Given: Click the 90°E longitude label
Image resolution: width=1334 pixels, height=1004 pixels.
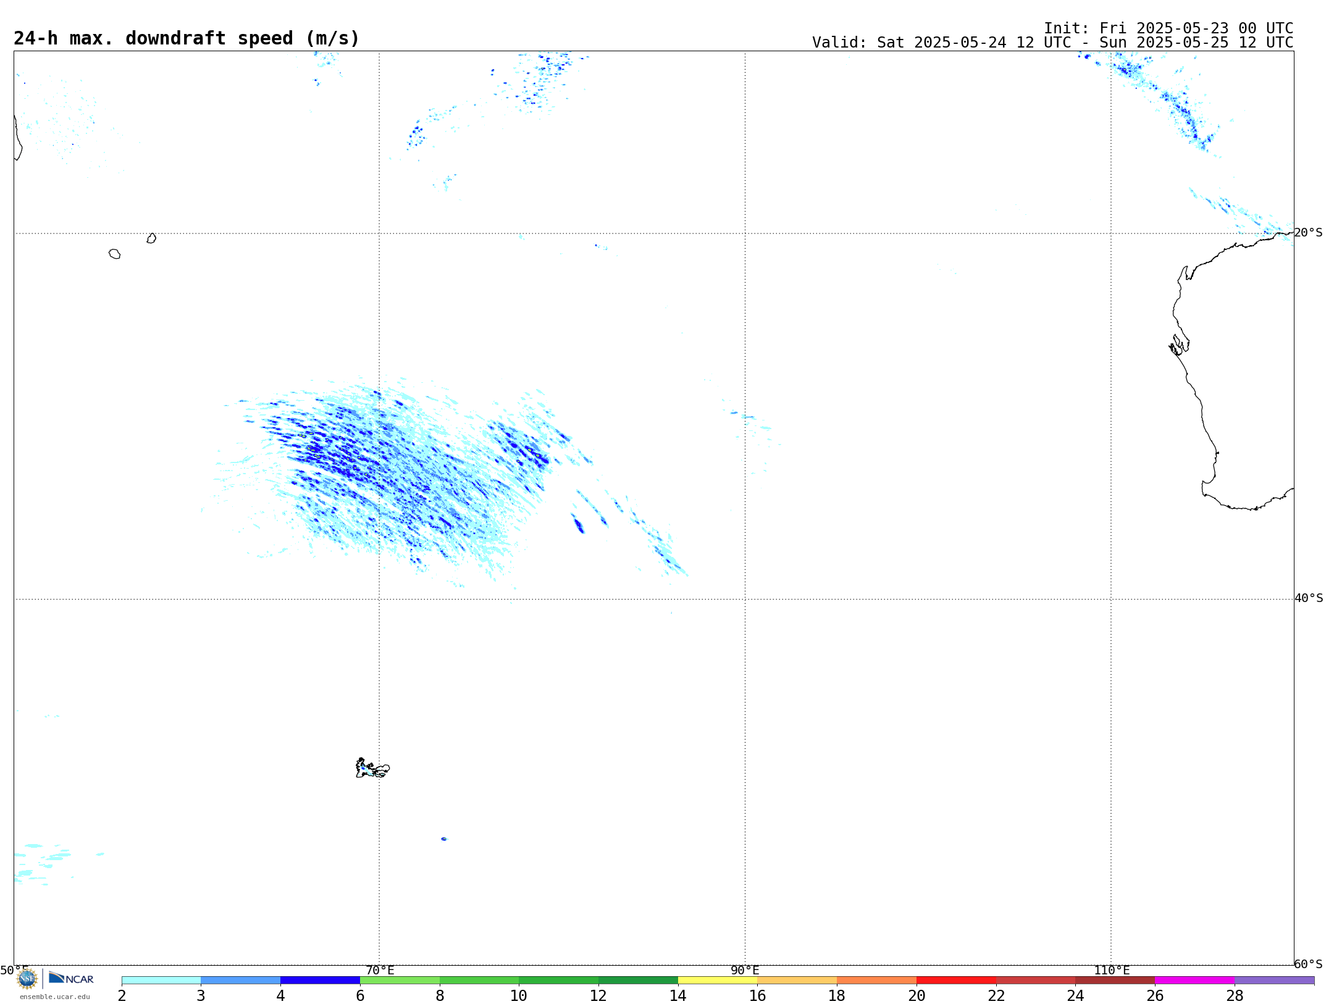Looking at the screenshot, I should (745, 971).
